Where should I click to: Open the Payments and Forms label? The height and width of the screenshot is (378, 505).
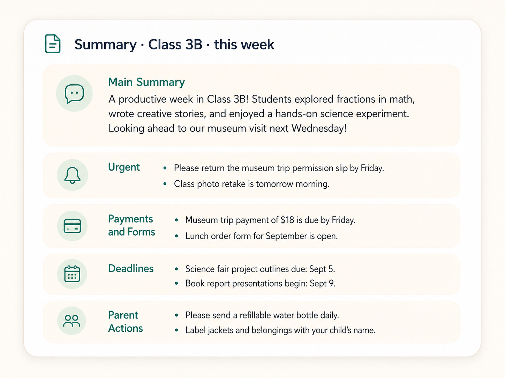pos(131,225)
